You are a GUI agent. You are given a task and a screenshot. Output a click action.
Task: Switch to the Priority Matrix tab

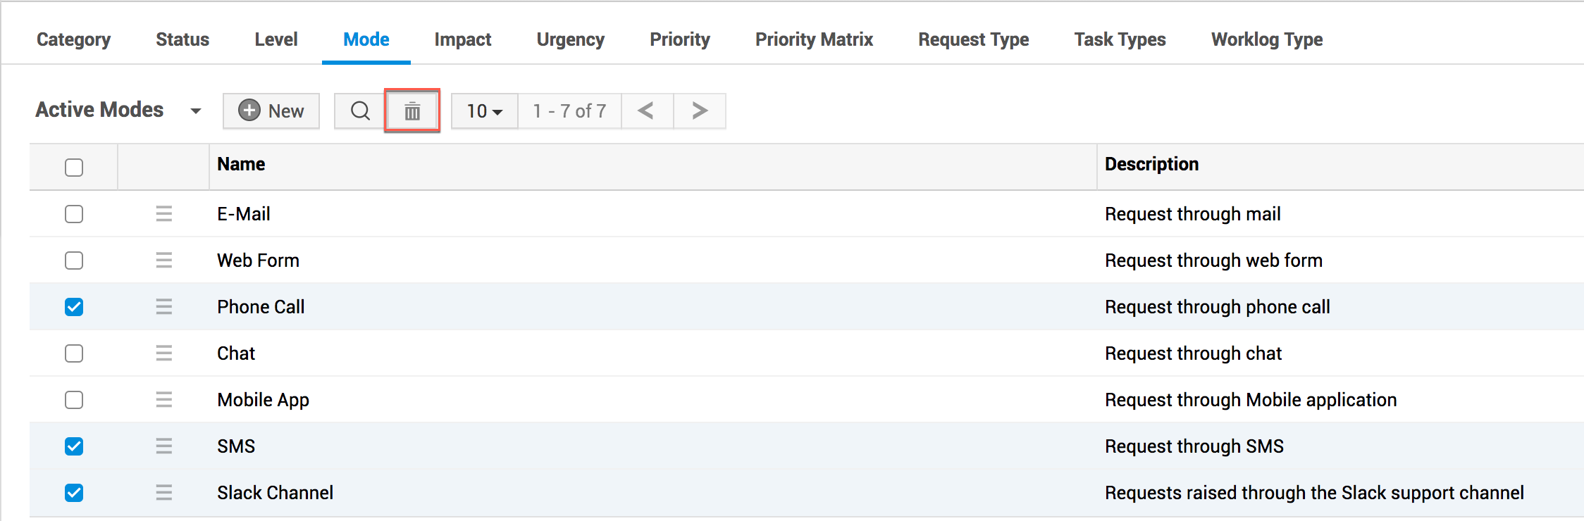coord(814,39)
